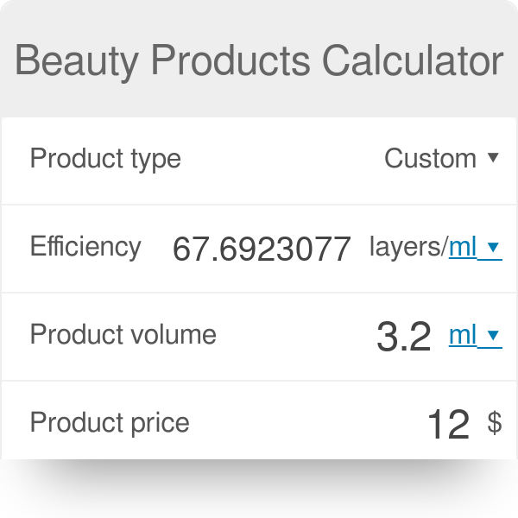This screenshot has height=518, width=518.
Task: Click the Product price label
Action: (110, 423)
